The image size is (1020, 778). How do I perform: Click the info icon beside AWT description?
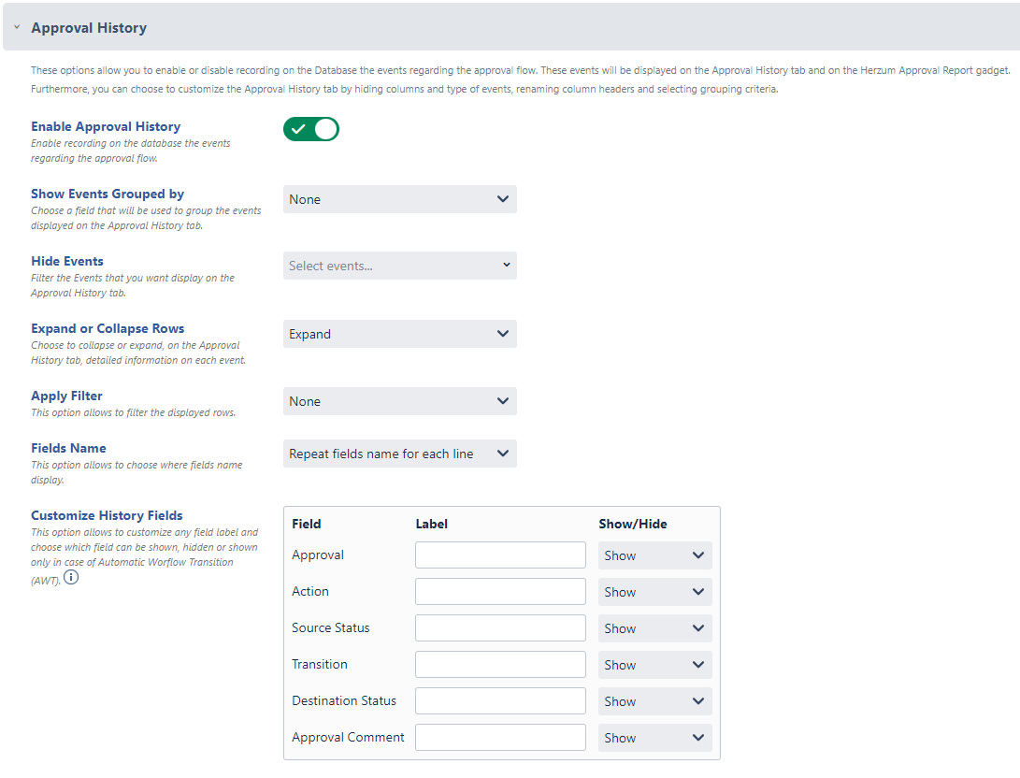pos(71,577)
